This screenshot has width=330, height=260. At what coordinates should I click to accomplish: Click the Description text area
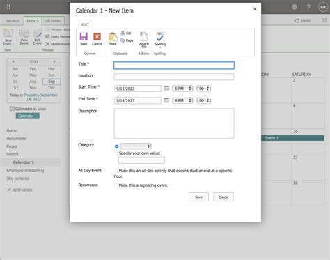pyautogui.click(x=174, y=123)
